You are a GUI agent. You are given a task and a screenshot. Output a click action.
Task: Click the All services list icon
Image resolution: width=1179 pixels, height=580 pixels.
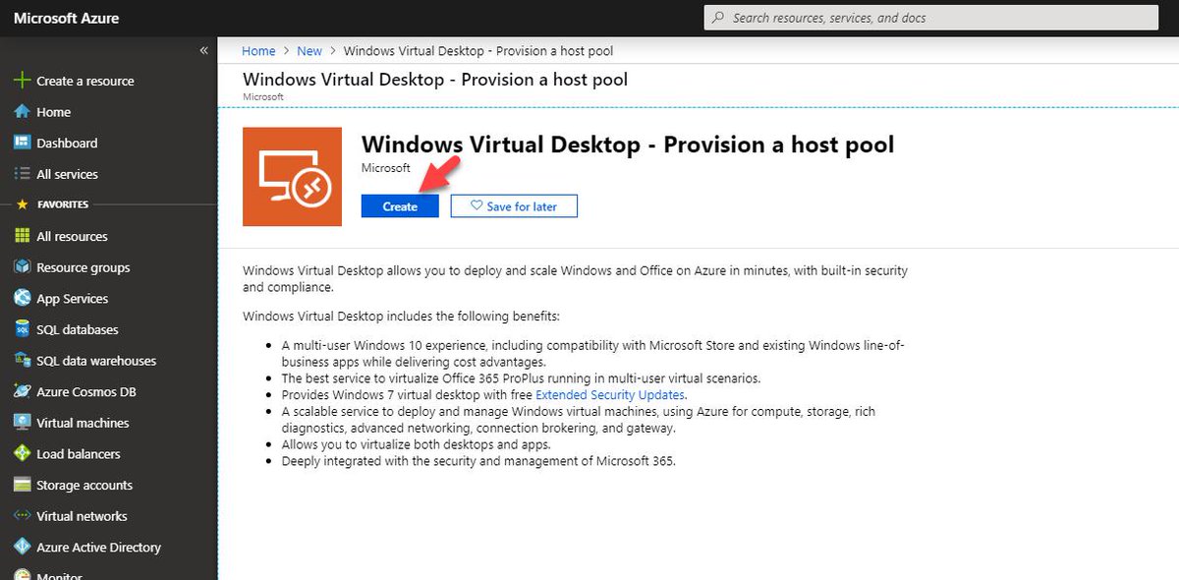[x=22, y=174]
